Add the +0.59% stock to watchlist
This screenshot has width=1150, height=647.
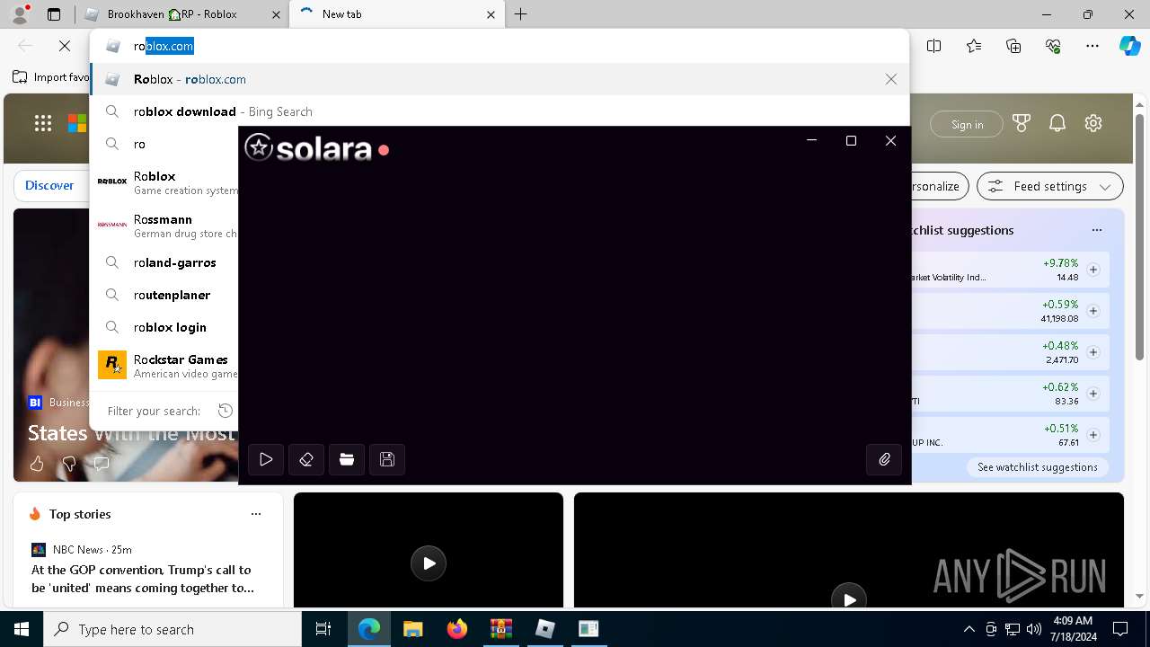1092,311
